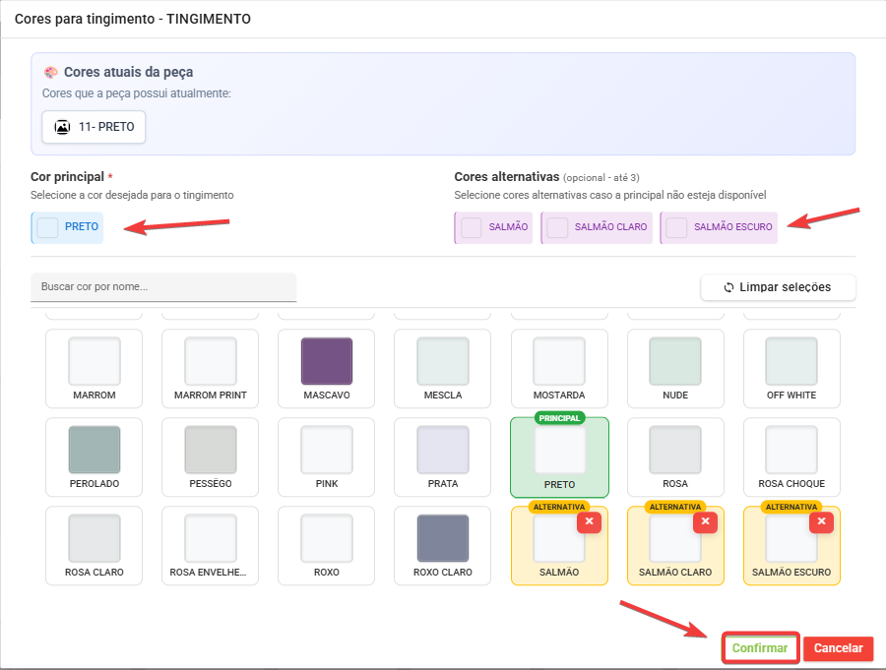Screen dimensions: 886x670
Task: Click ALTERNATIVA badge on SALMÃO card
Action: (559, 507)
